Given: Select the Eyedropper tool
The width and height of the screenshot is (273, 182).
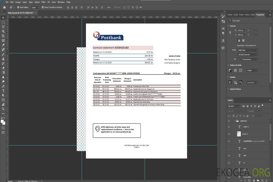Looking at the screenshot, I should pyautogui.click(x=3, y=45).
